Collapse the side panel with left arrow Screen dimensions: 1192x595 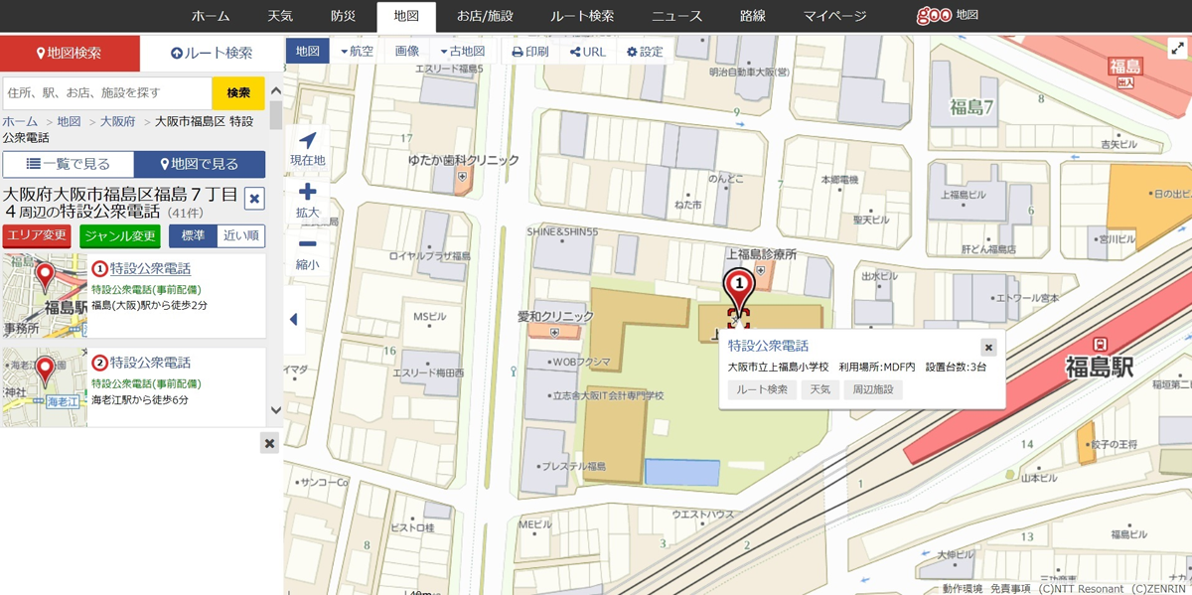point(293,320)
